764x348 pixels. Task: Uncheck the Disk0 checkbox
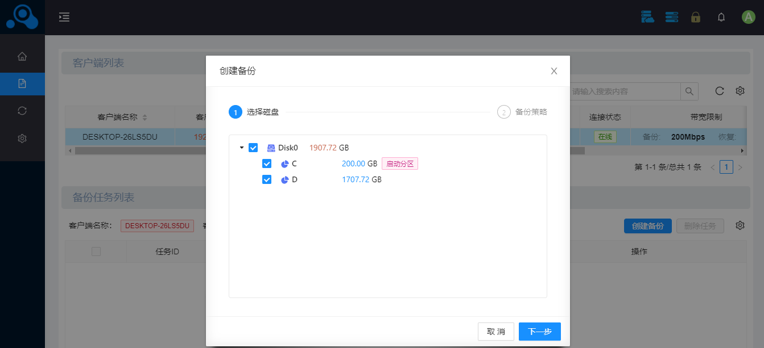(x=254, y=148)
